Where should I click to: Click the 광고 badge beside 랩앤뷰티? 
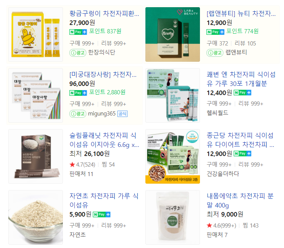click(215, 53)
